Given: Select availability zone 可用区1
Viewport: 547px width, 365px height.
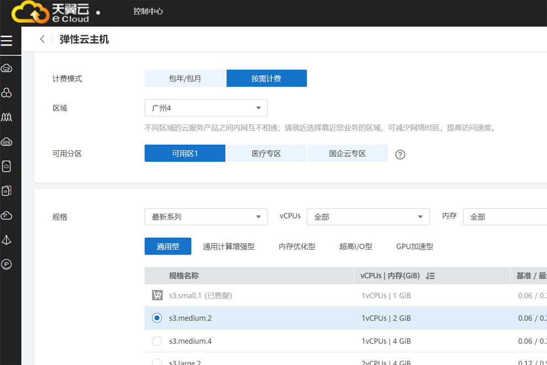Looking at the screenshot, I should (x=185, y=153).
